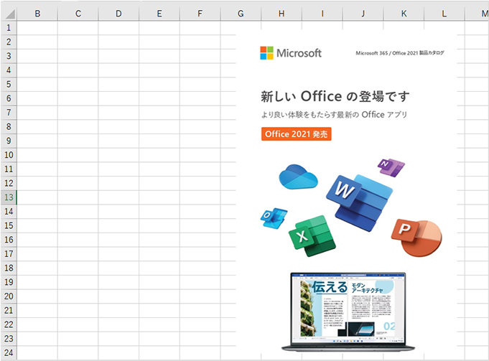This screenshot has height=361, width=489.
Task: Click the laptop picture in the catalog
Action: [348, 312]
